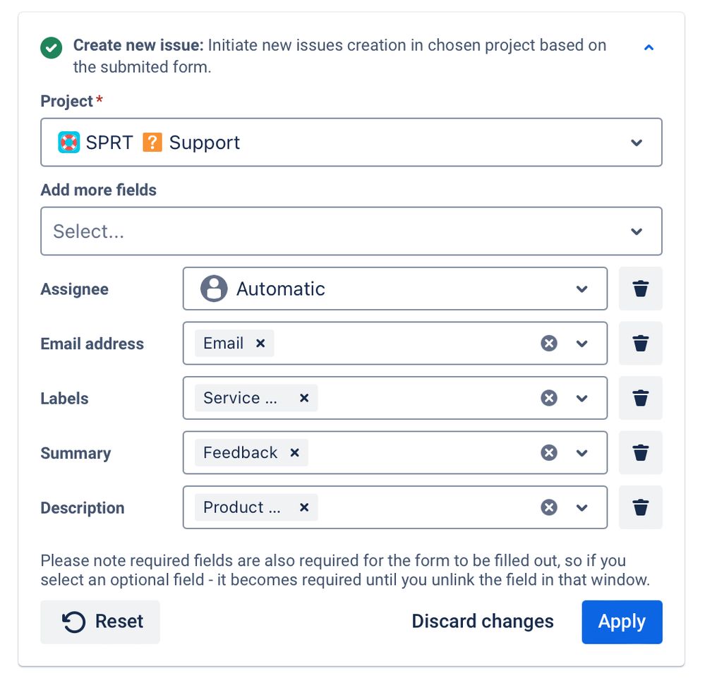Open the Project SPRT Support dropdown
This screenshot has height=683, width=705.
pyautogui.click(x=351, y=143)
